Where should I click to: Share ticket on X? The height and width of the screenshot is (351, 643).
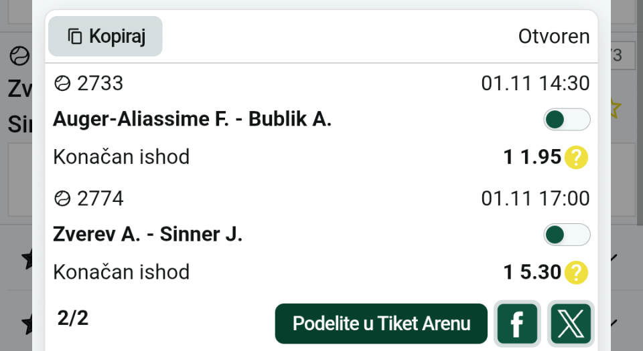[571, 324]
